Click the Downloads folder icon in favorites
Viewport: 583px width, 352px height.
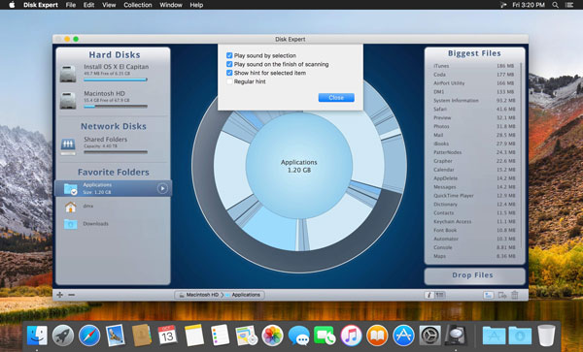(x=70, y=224)
